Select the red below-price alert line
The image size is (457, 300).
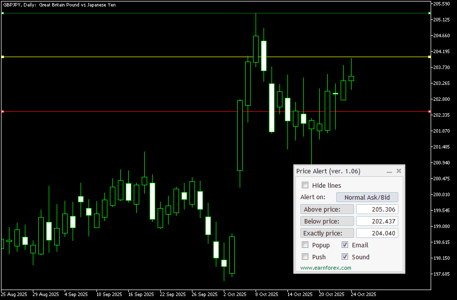(x=149, y=111)
